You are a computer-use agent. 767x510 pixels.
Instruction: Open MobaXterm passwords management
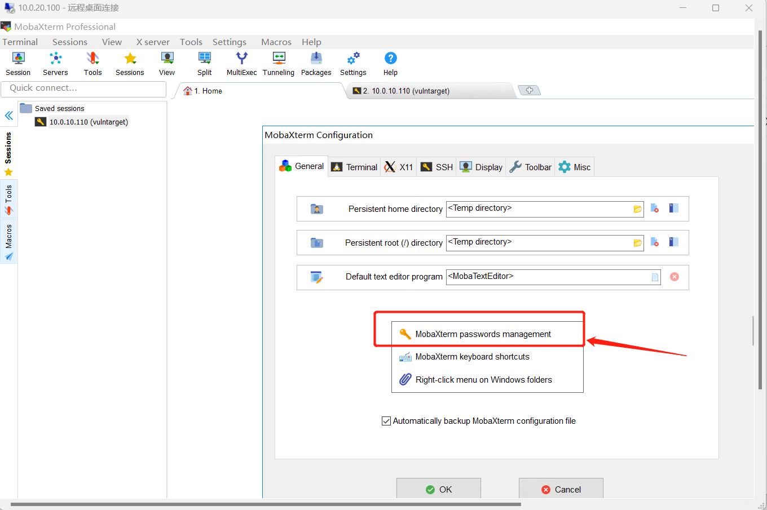coord(483,334)
